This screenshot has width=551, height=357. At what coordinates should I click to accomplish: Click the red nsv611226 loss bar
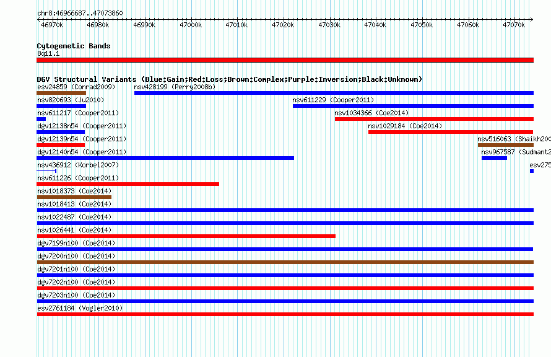(128, 184)
